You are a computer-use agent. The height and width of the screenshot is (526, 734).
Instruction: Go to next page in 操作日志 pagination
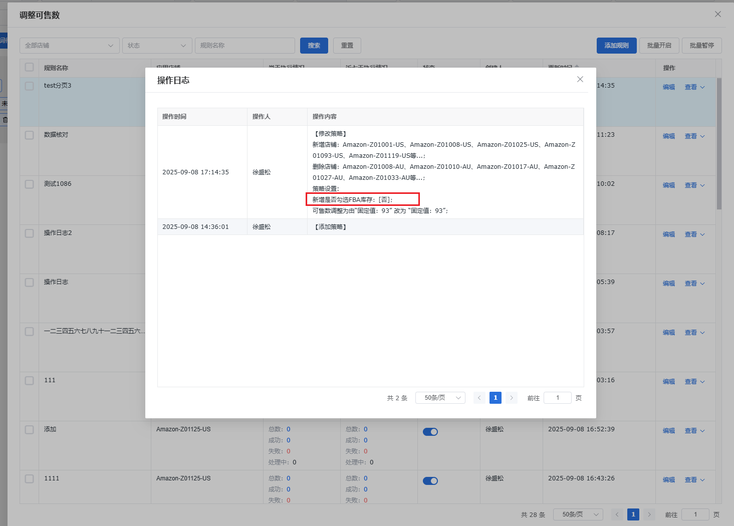coord(512,398)
